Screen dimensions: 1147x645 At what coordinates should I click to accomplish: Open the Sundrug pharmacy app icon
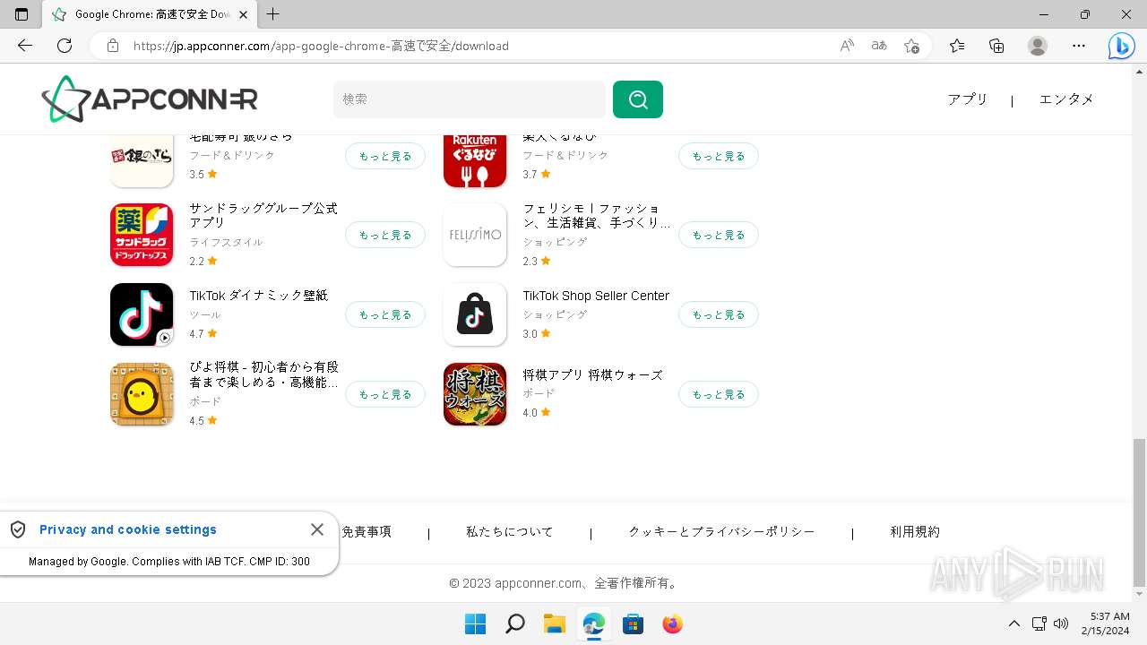coord(142,235)
